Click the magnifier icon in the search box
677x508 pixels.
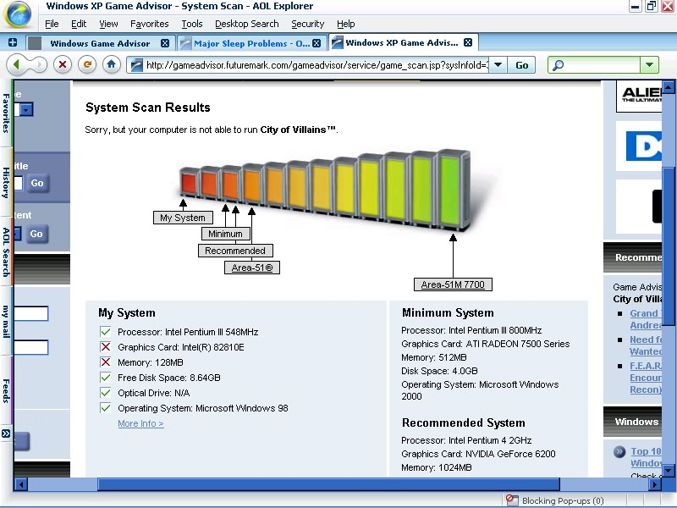tap(558, 65)
